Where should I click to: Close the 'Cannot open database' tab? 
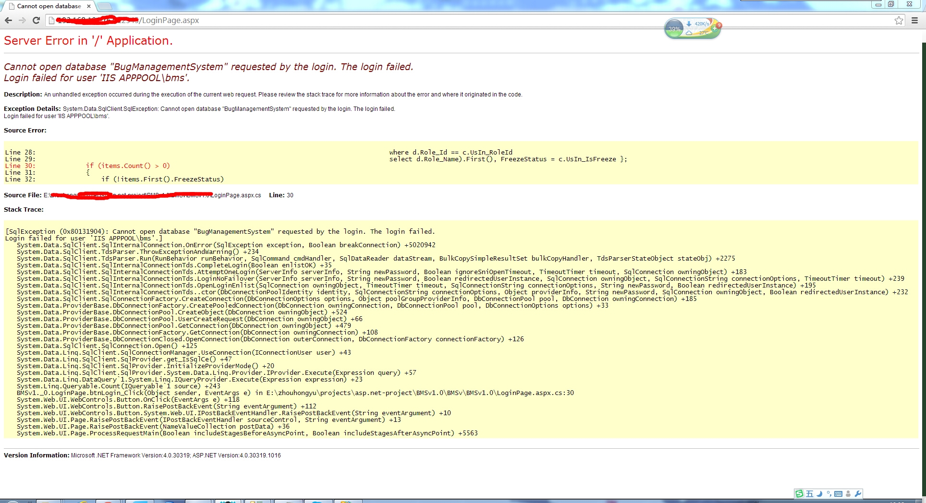tap(89, 6)
